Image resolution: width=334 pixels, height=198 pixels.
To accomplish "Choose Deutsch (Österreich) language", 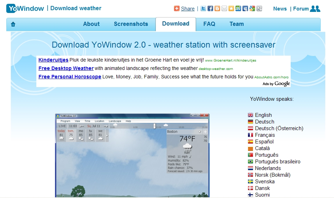I will coord(279,128).
